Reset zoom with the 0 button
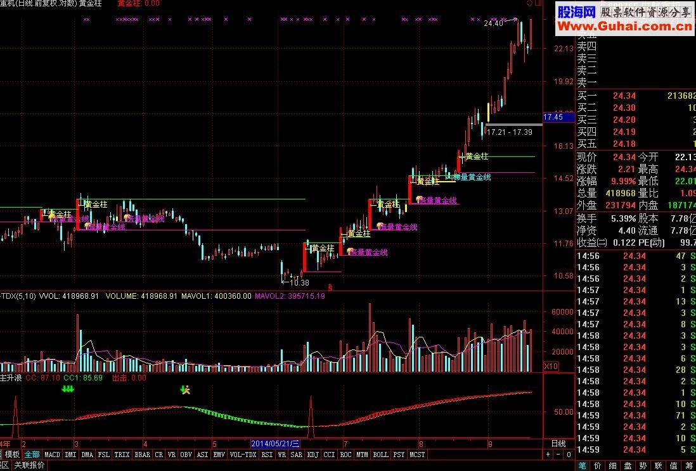 (x=569, y=455)
